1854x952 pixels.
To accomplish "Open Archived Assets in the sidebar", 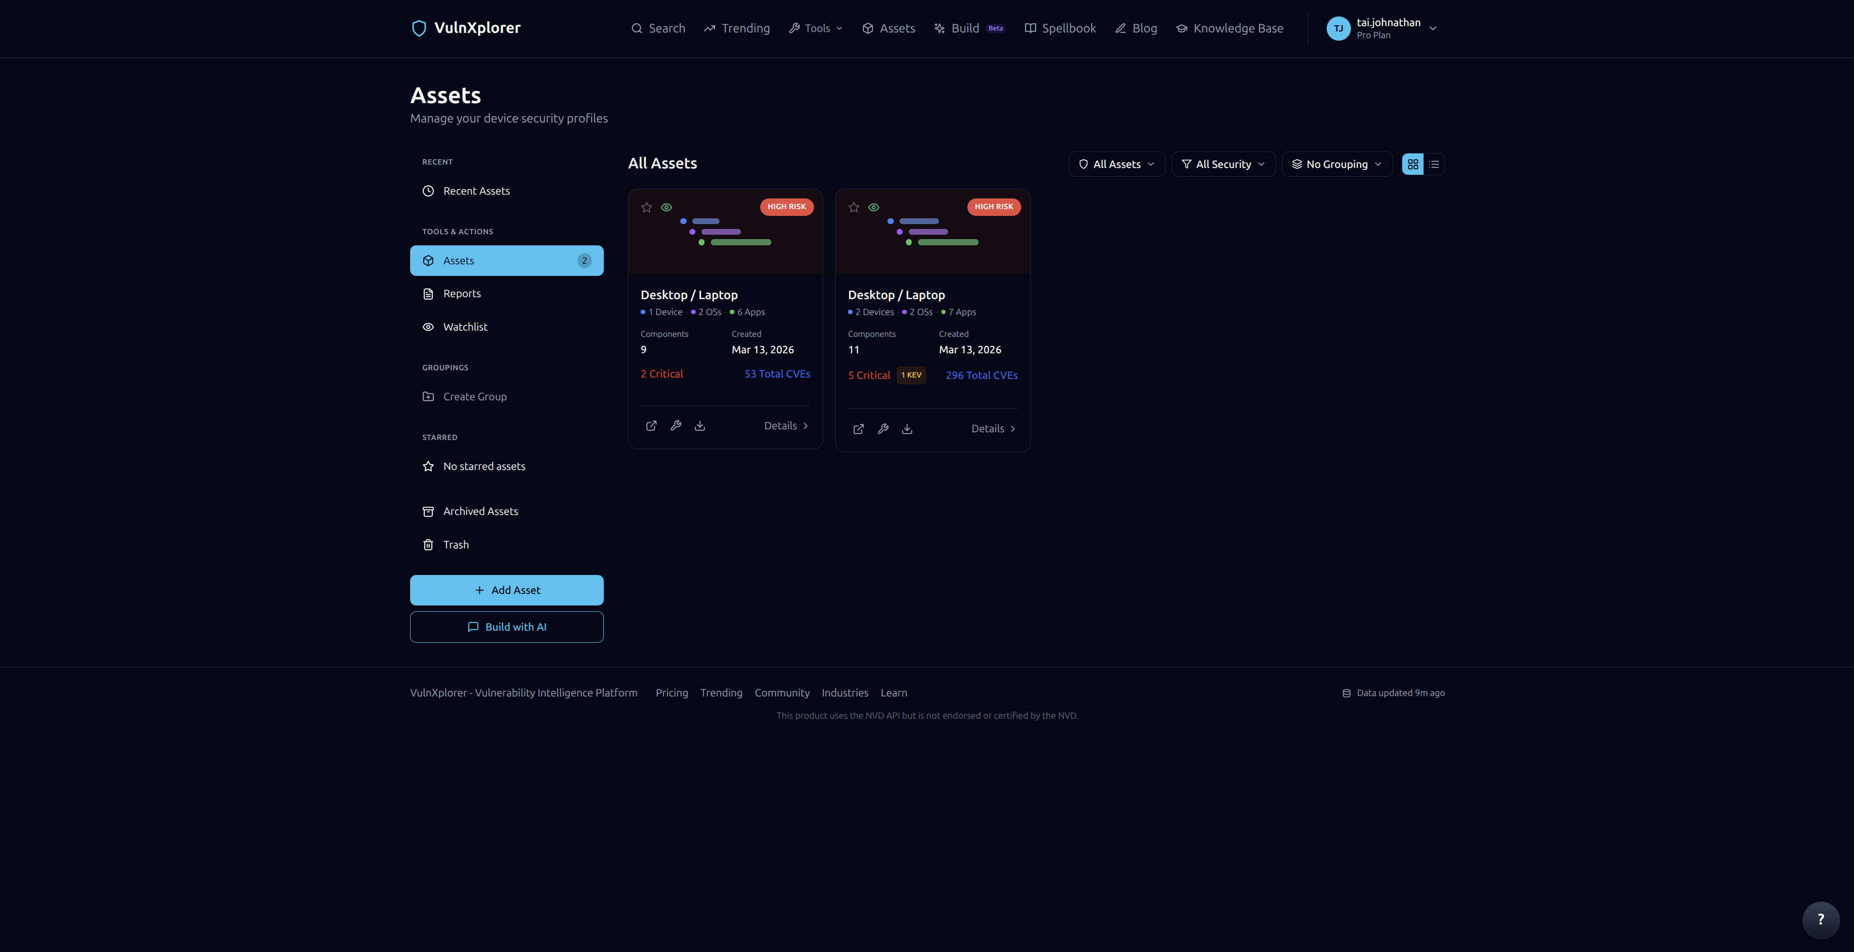I will tap(506, 511).
